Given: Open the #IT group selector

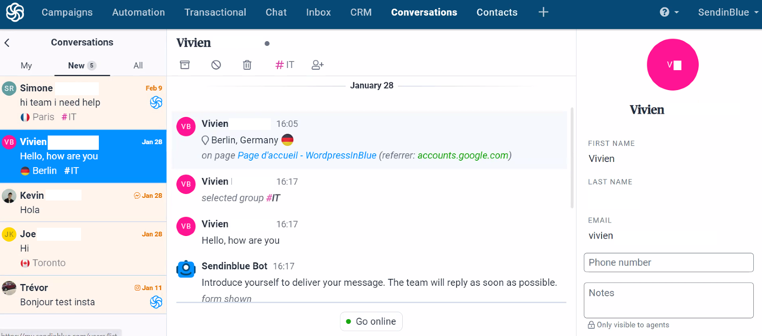Looking at the screenshot, I should pyautogui.click(x=285, y=65).
